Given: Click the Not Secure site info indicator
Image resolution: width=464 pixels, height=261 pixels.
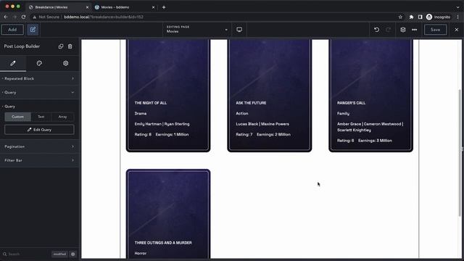Looking at the screenshot, I should pos(46,17).
